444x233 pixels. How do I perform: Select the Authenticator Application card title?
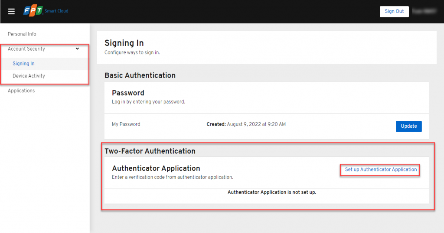coord(156,168)
